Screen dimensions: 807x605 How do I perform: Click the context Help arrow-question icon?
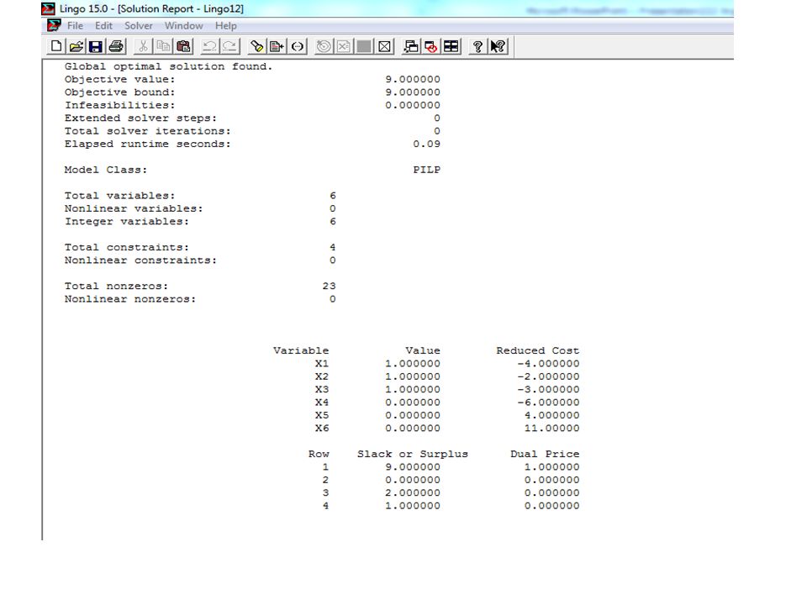tap(498, 47)
